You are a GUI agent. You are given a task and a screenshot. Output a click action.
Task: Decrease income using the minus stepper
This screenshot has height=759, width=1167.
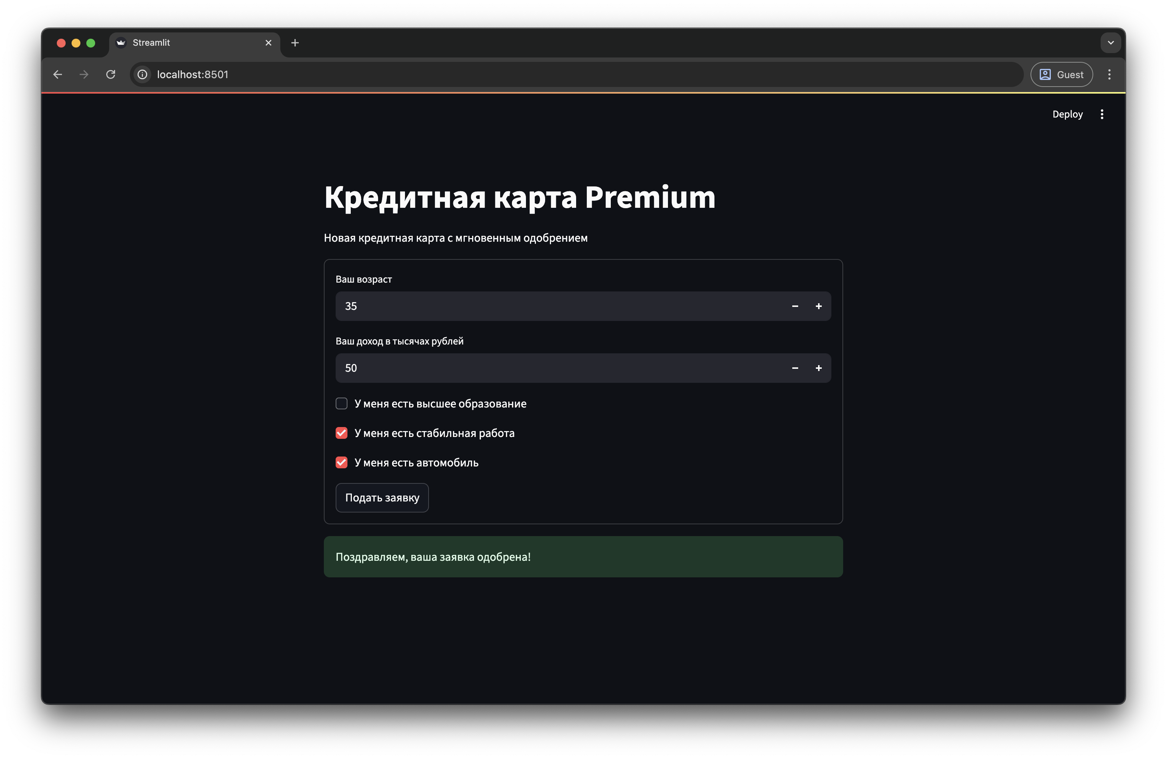(794, 368)
